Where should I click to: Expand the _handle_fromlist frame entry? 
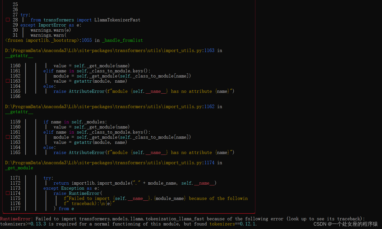pos(122,40)
